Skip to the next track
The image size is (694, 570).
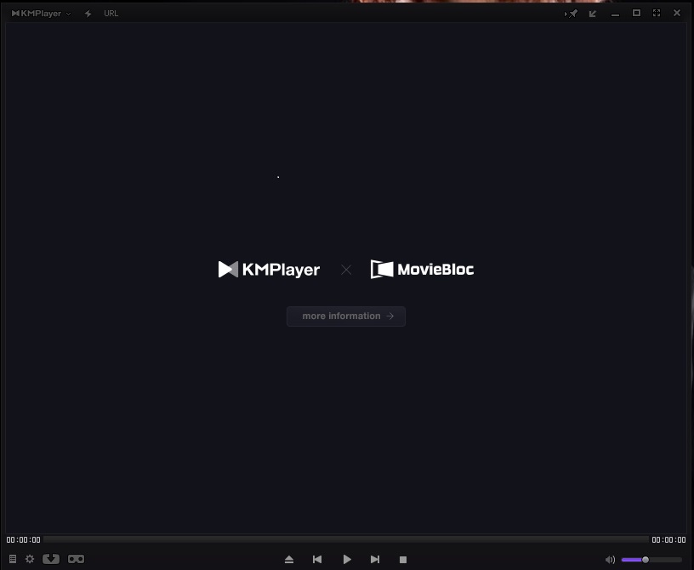[x=375, y=560]
